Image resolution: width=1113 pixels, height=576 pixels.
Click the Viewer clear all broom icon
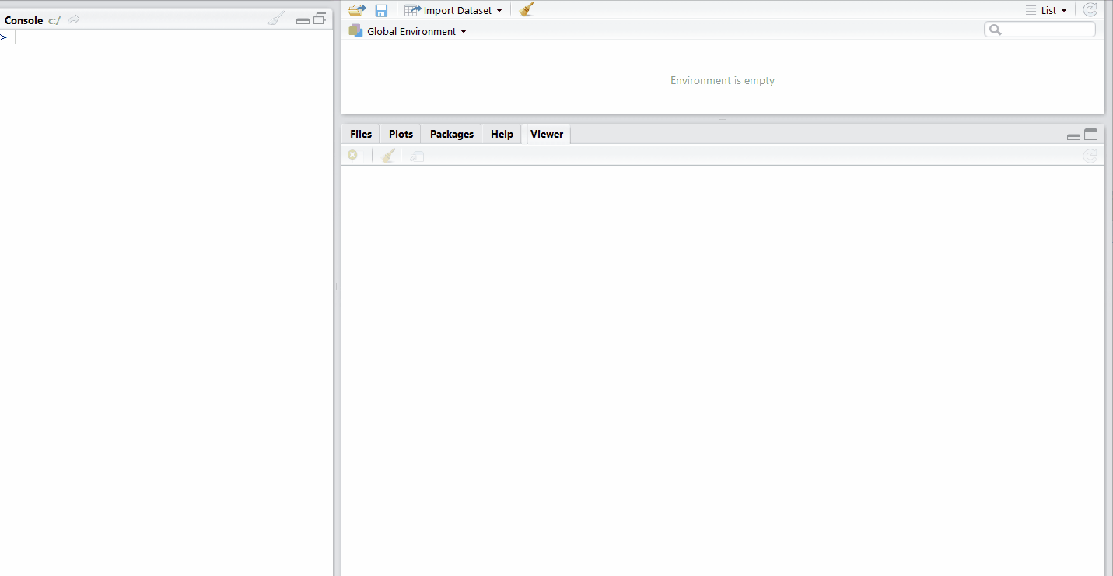[389, 156]
